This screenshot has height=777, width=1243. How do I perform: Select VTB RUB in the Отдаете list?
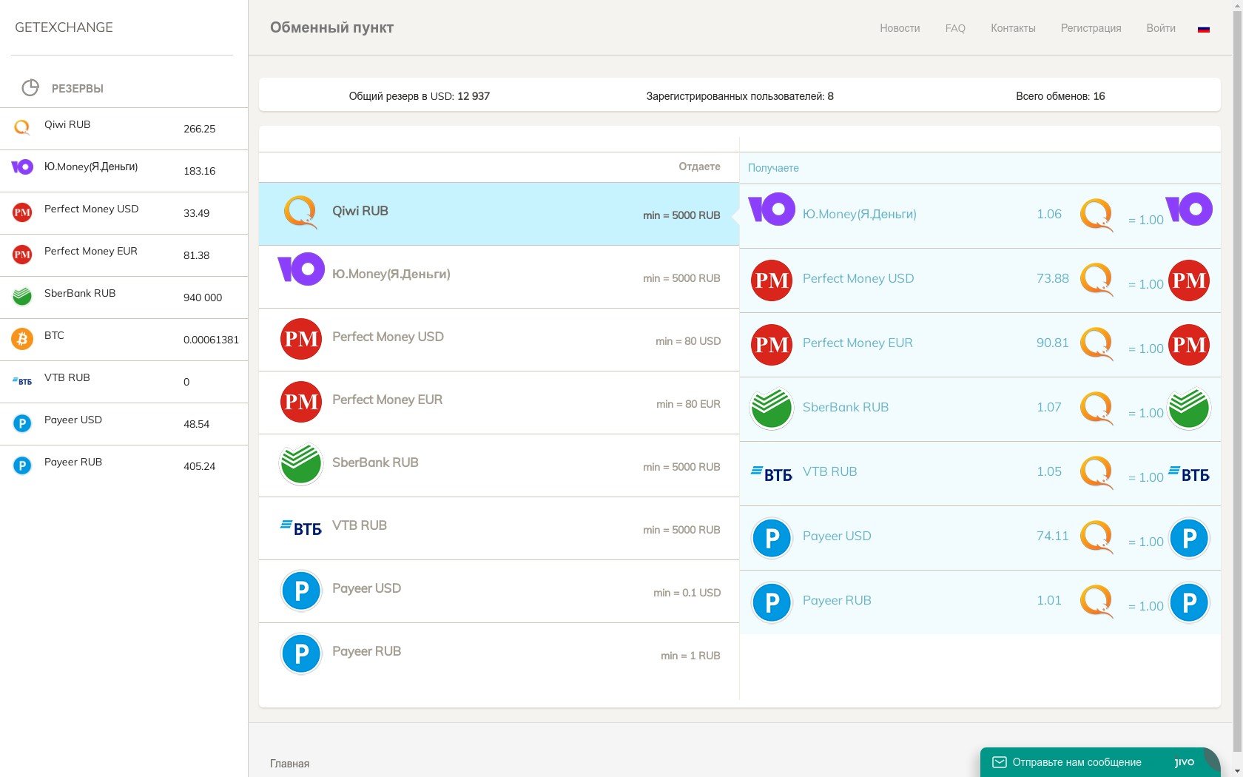[x=499, y=528]
